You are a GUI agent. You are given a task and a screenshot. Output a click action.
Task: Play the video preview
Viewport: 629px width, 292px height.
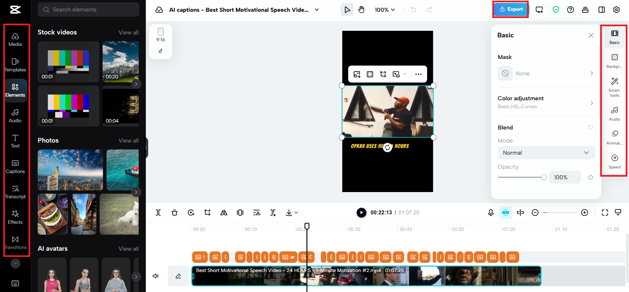tap(361, 213)
